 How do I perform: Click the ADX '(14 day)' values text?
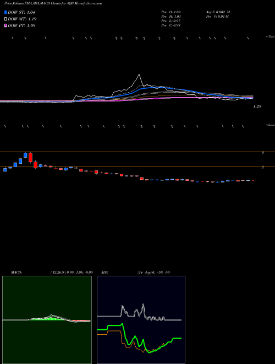click(x=153, y=272)
